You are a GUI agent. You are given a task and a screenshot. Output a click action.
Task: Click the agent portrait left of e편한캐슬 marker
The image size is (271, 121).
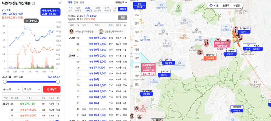tap(200, 52)
